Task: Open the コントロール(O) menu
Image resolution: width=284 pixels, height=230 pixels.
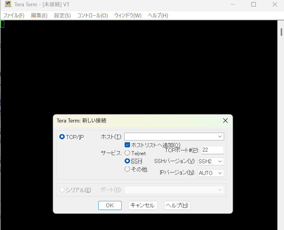Action: coord(93,16)
